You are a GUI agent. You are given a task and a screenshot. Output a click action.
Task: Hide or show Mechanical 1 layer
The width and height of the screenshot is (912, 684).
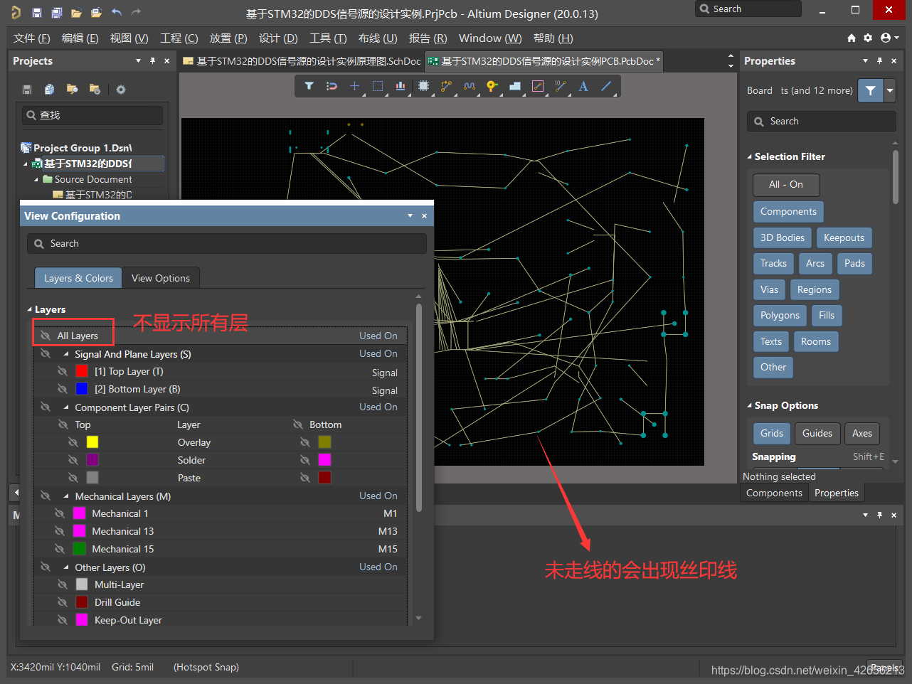(60, 513)
